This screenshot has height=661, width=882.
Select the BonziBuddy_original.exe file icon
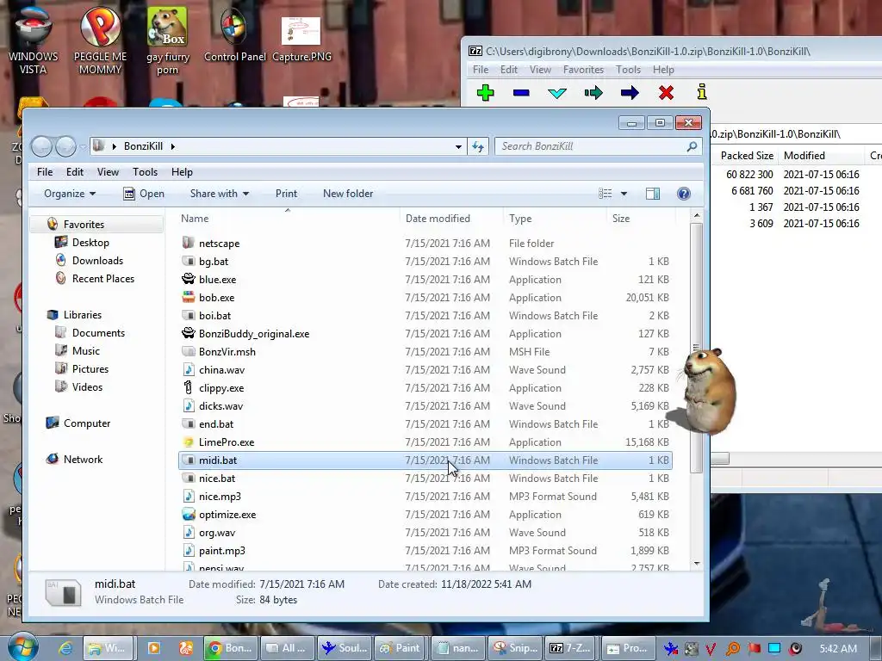coord(189,333)
